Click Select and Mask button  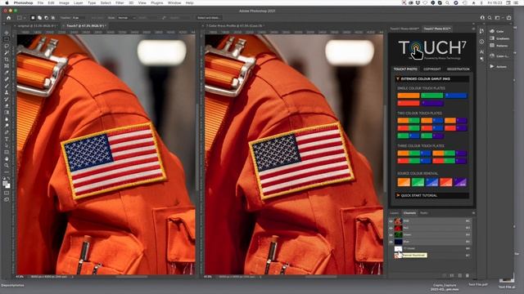[x=209, y=18]
